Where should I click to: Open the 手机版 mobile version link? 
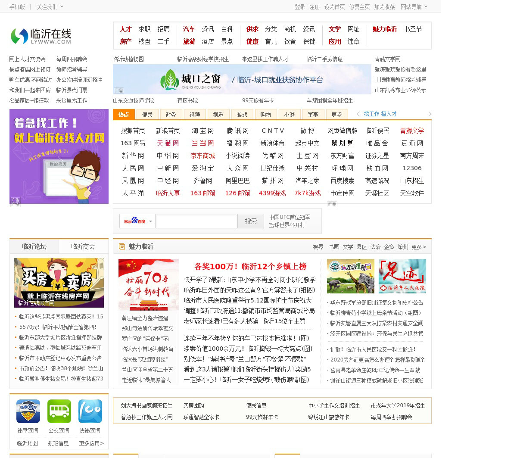click(x=17, y=7)
